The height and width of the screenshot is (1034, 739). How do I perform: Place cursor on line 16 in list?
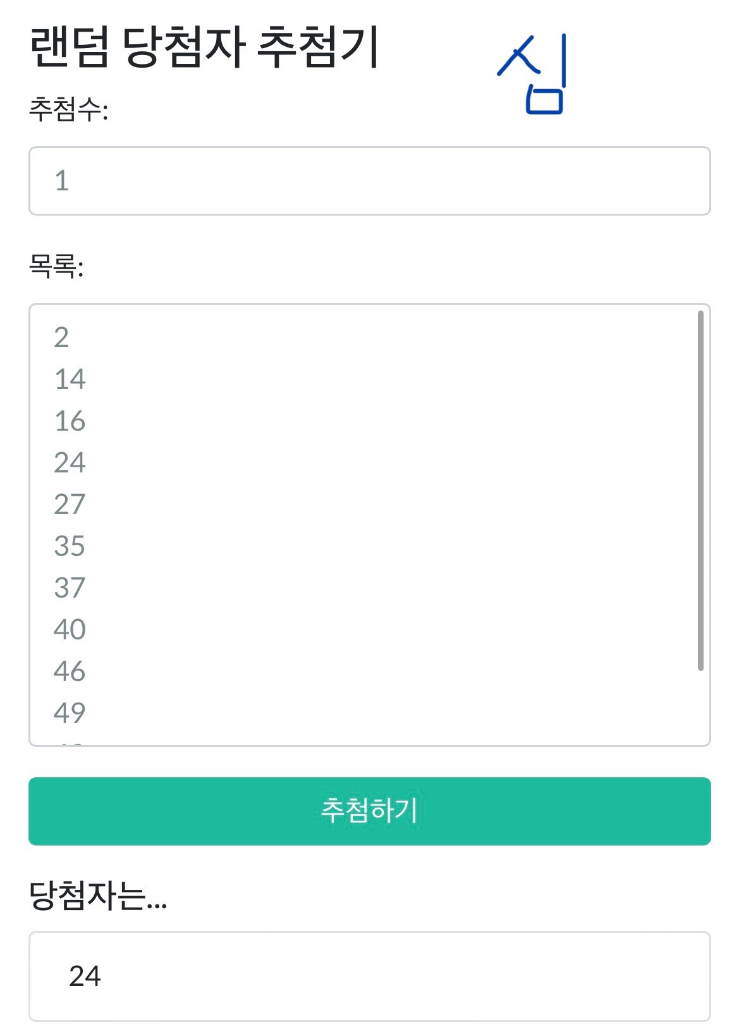tap(70, 421)
